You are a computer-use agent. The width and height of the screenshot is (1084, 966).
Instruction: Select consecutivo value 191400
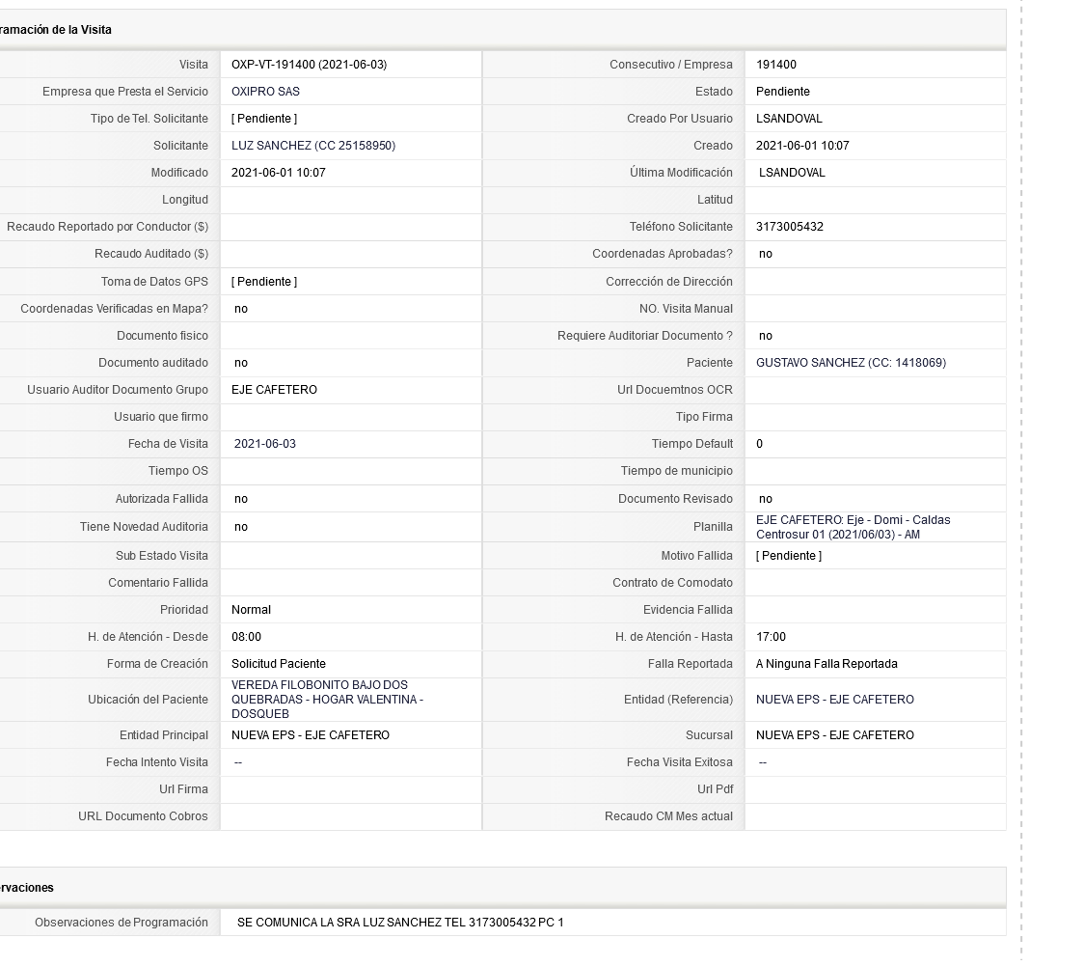tap(776, 65)
